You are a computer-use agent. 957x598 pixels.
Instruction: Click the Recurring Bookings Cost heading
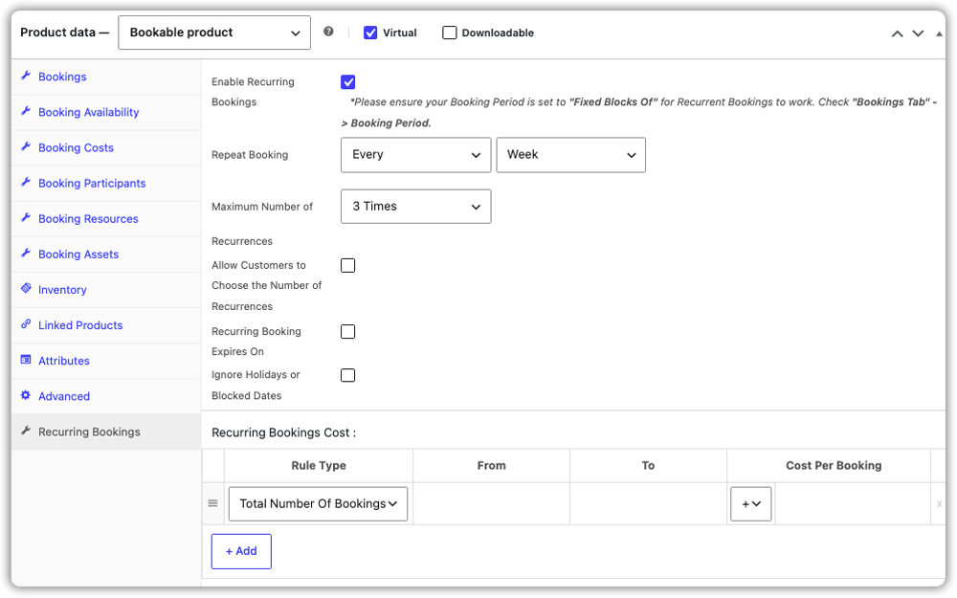284,432
